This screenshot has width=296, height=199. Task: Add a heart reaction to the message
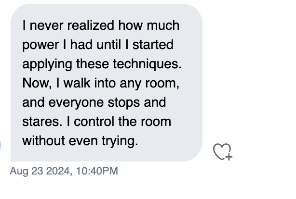coord(223,152)
